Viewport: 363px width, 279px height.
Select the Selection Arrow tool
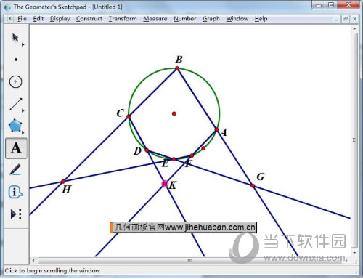click(15, 38)
